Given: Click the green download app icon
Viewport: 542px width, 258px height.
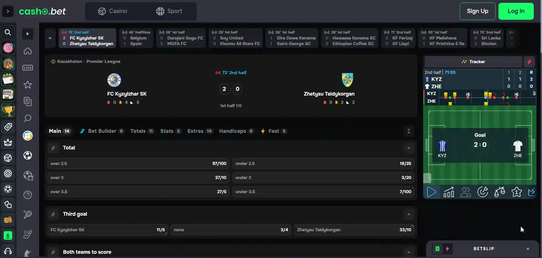Looking at the screenshot, I should (x=8, y=235).
